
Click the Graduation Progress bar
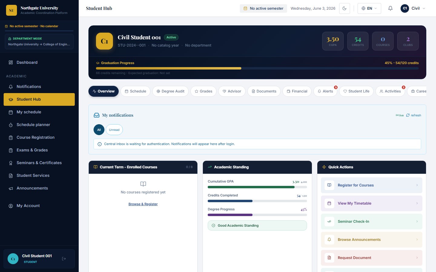click(257, 68)
